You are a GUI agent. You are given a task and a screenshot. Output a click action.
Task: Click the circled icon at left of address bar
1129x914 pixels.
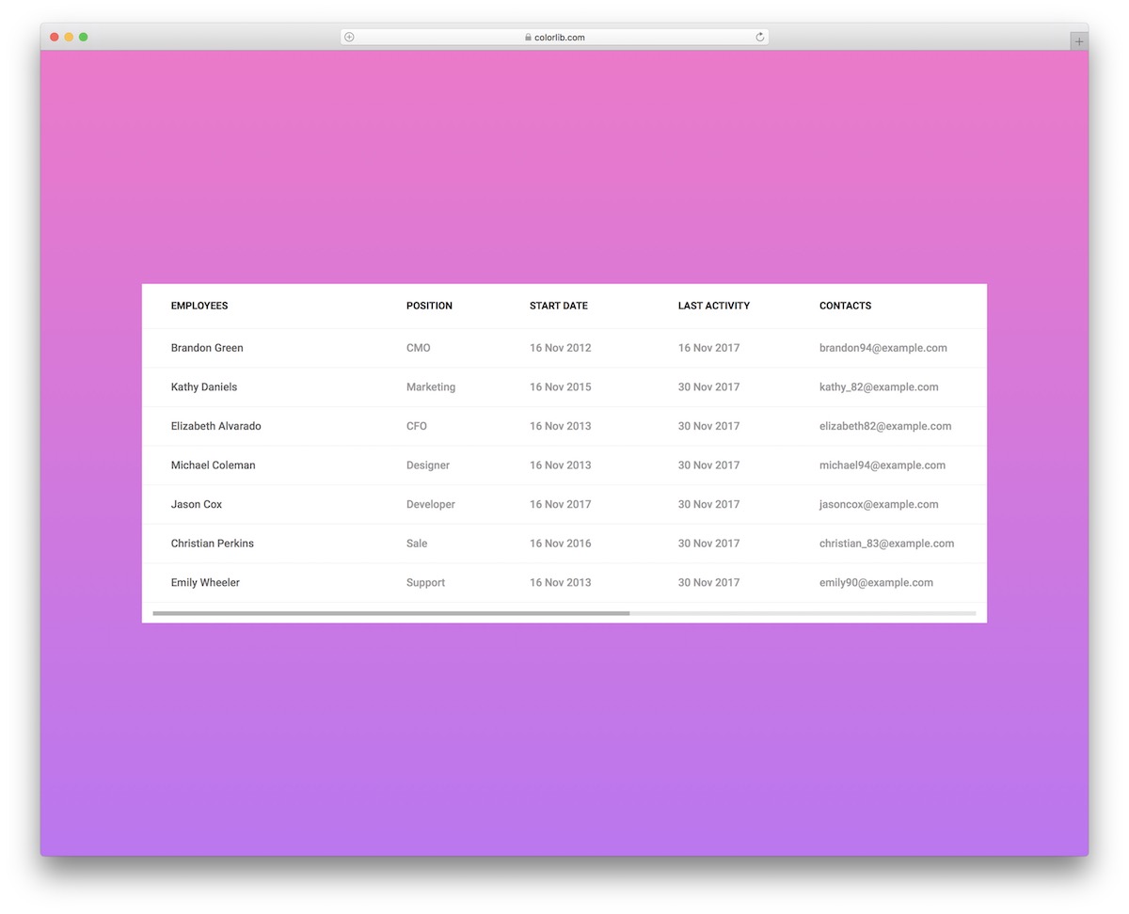point(348,37)
